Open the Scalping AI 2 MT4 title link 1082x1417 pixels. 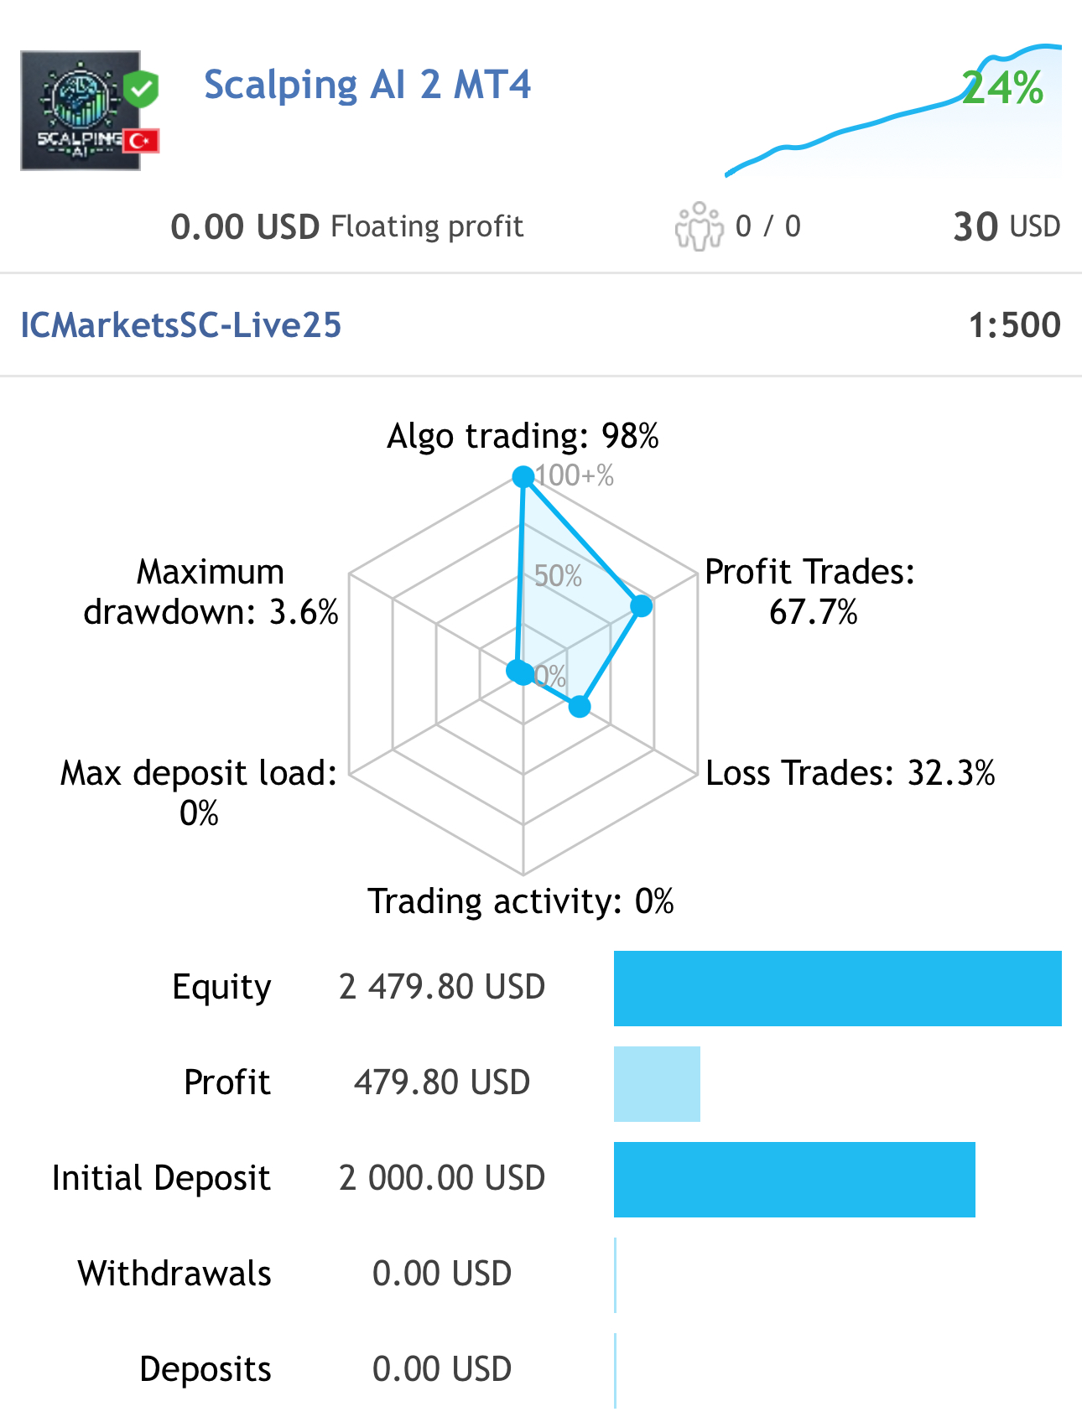367,85
